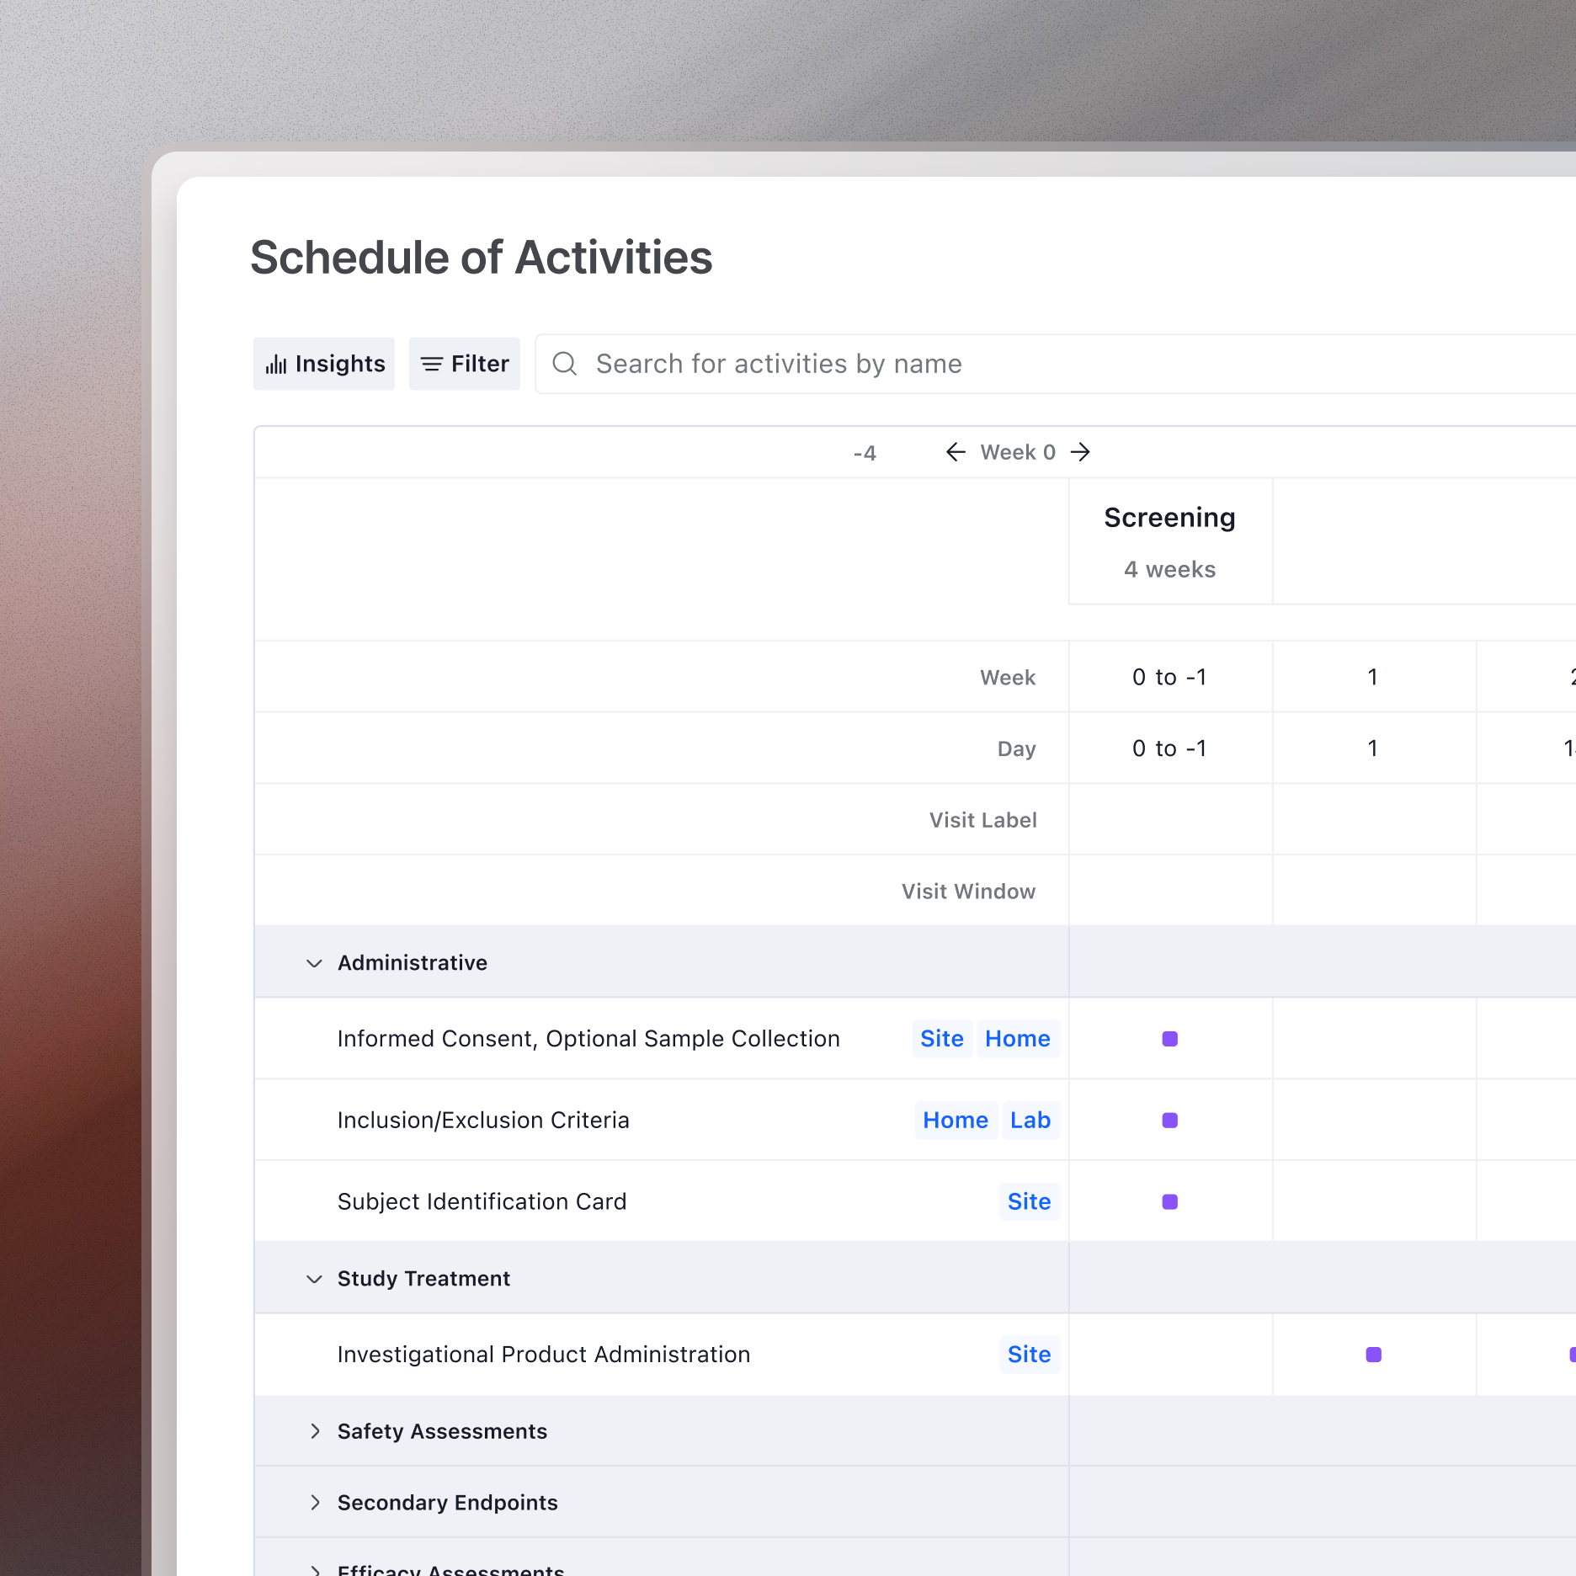Expand the Safety Assessments section

point(314,1431)
